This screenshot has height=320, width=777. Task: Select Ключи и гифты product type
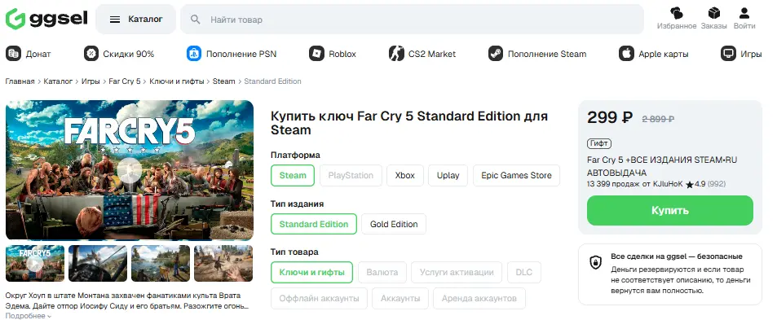311,273
